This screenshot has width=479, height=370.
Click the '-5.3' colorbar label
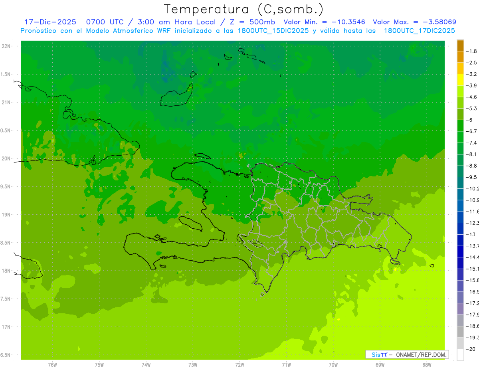[x=471, y=108]
